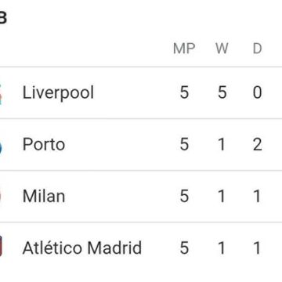Click Milan's matches played value

184,196
